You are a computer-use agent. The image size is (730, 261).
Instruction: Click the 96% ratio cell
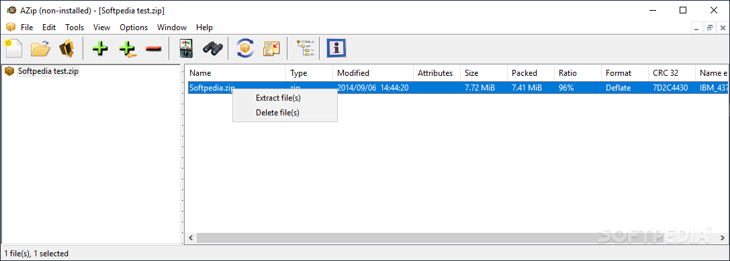coord(566,87)
